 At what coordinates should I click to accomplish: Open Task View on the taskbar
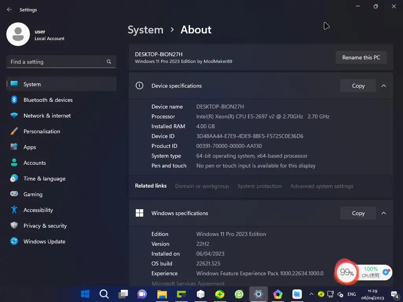coord(123,294)
